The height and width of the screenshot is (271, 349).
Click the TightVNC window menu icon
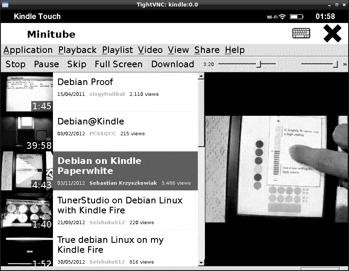(5, 4)
